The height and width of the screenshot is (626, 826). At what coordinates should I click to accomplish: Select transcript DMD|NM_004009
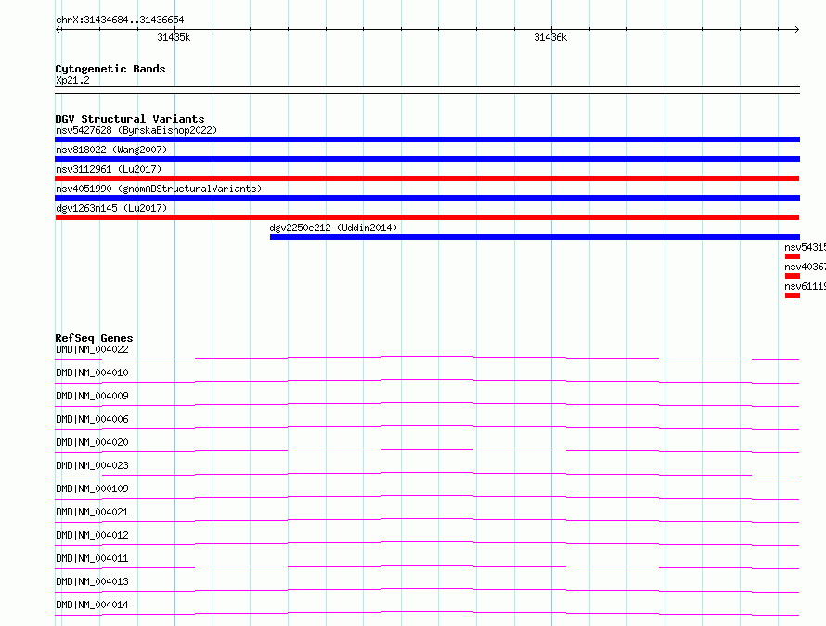pyautogui.click(x=92, y=396)
